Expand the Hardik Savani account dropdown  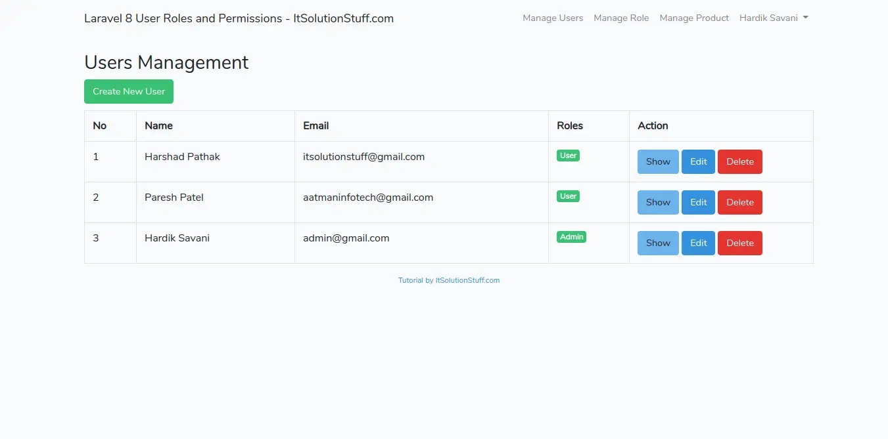[773, 18]
